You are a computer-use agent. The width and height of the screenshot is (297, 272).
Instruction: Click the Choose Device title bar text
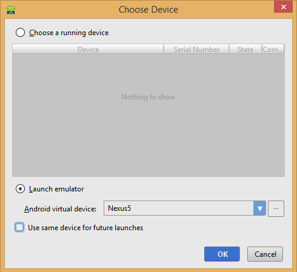point(148,10)
